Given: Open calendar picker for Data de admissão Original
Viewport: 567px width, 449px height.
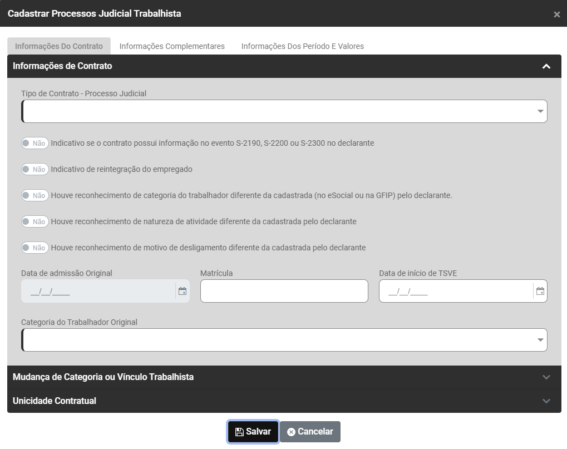Looking at the screenshot, I should click(182, 291).
